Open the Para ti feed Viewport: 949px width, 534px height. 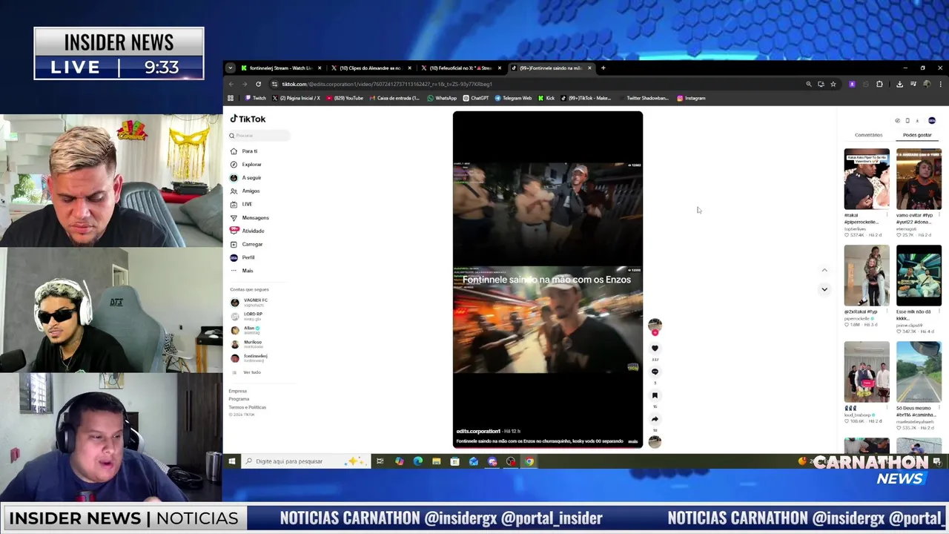tap(244, 151)
